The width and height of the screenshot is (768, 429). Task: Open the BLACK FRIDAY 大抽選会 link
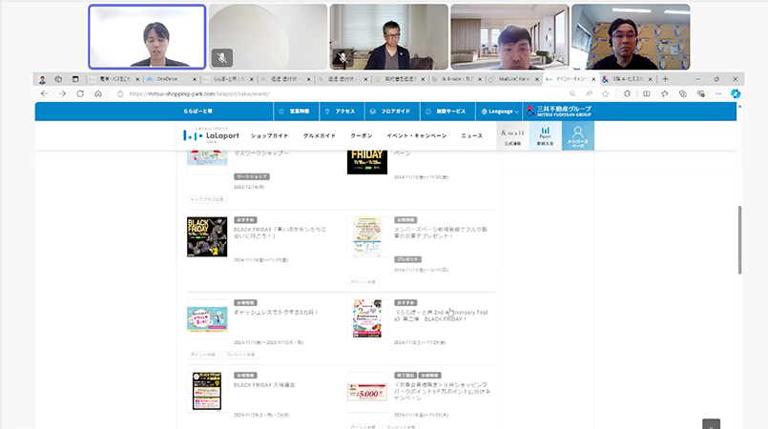point(264,385)
